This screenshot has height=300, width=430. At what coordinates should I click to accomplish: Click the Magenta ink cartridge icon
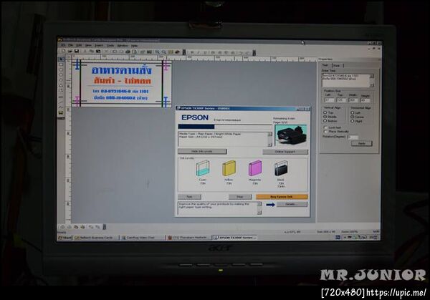255,168
